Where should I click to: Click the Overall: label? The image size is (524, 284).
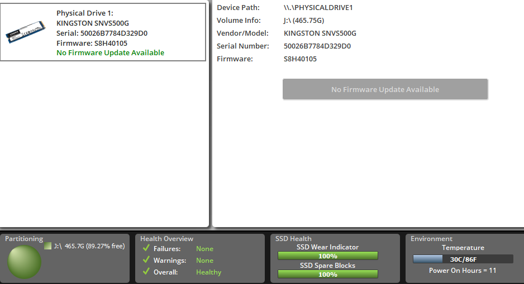point(166,272)
